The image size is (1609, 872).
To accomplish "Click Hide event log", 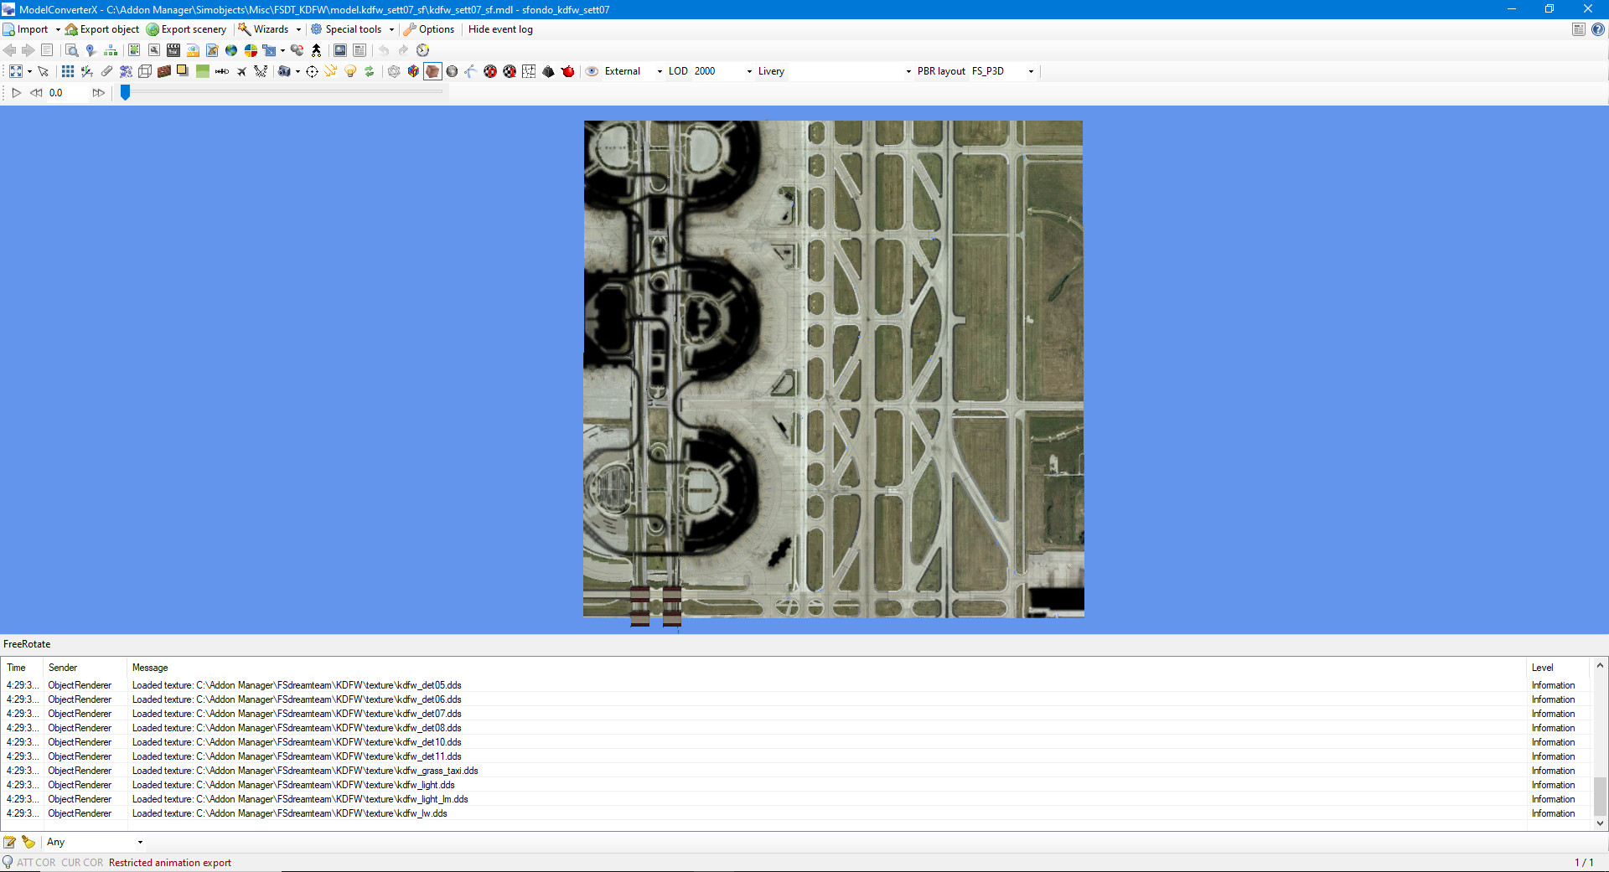I will (500, 29).
